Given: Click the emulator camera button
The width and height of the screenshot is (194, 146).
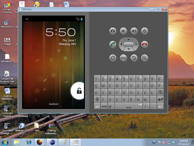Looking at the screenshot, I should pyautogui.click(x=113, y=31).
